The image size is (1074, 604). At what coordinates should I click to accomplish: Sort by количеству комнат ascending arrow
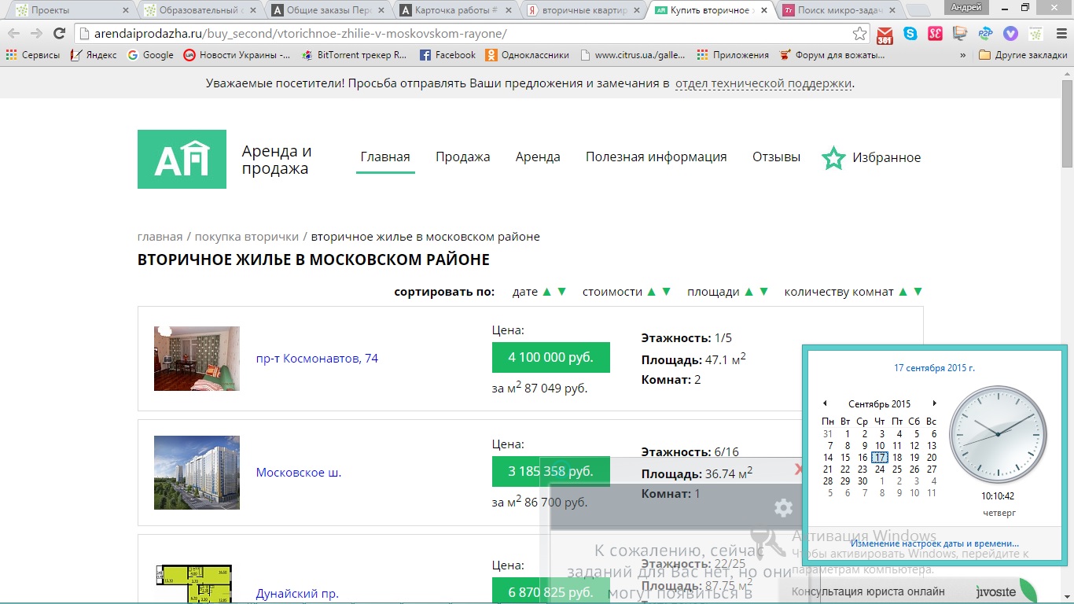(x=903, y=292)
